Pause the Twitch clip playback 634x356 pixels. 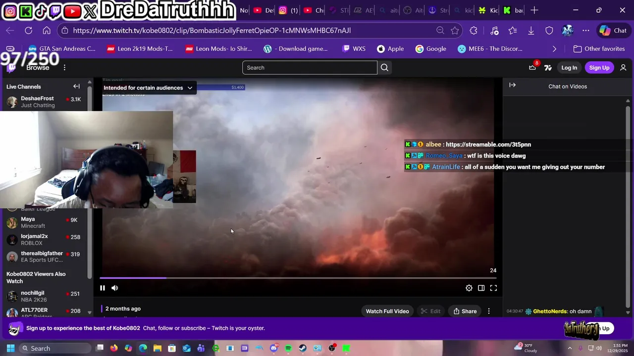103,288
